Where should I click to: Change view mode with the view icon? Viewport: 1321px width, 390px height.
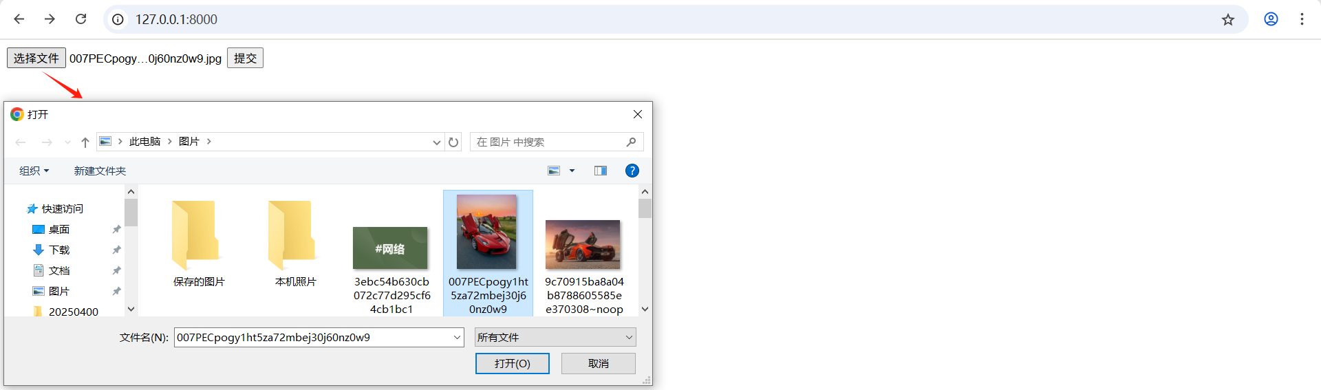pyautogui.click(x=554, y=171)
